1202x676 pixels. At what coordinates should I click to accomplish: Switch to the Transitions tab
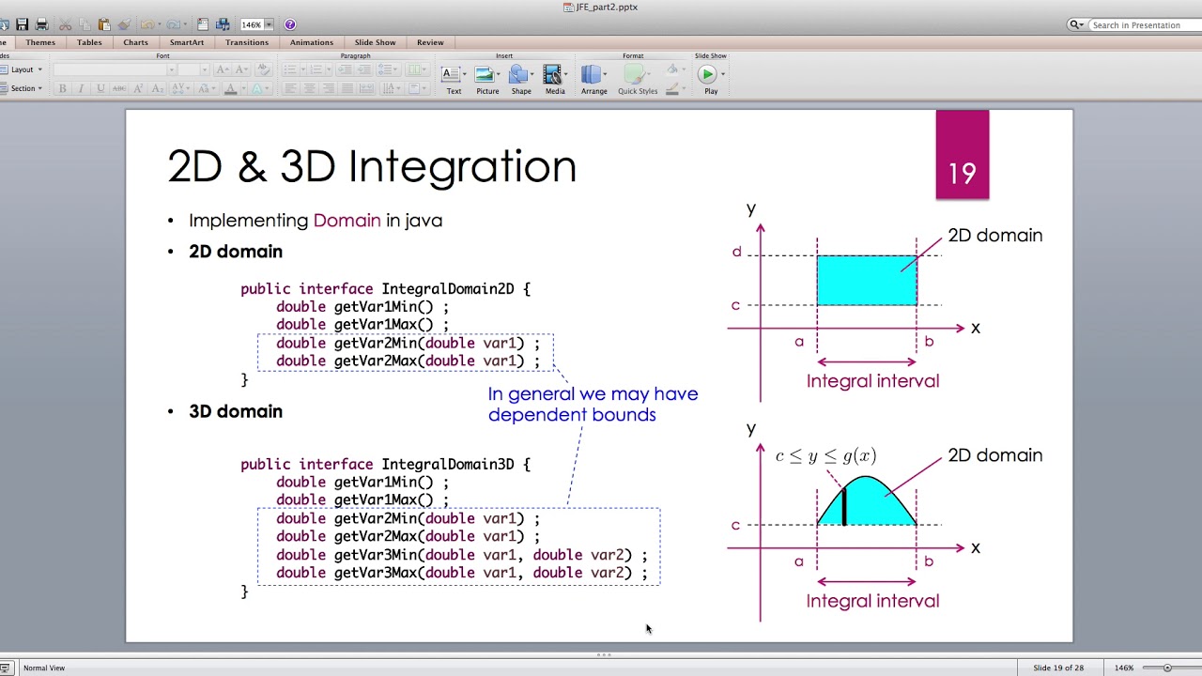(247, 42)
